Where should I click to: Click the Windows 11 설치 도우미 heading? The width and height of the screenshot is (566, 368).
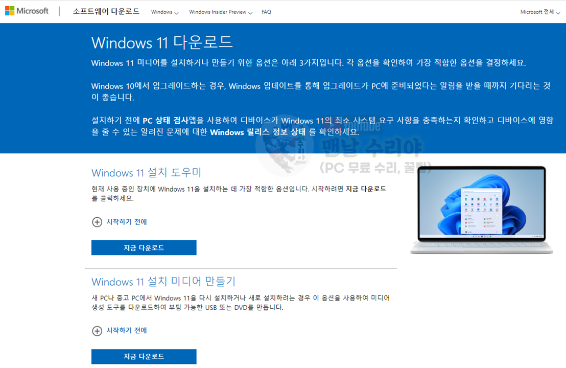coord(146,173)
